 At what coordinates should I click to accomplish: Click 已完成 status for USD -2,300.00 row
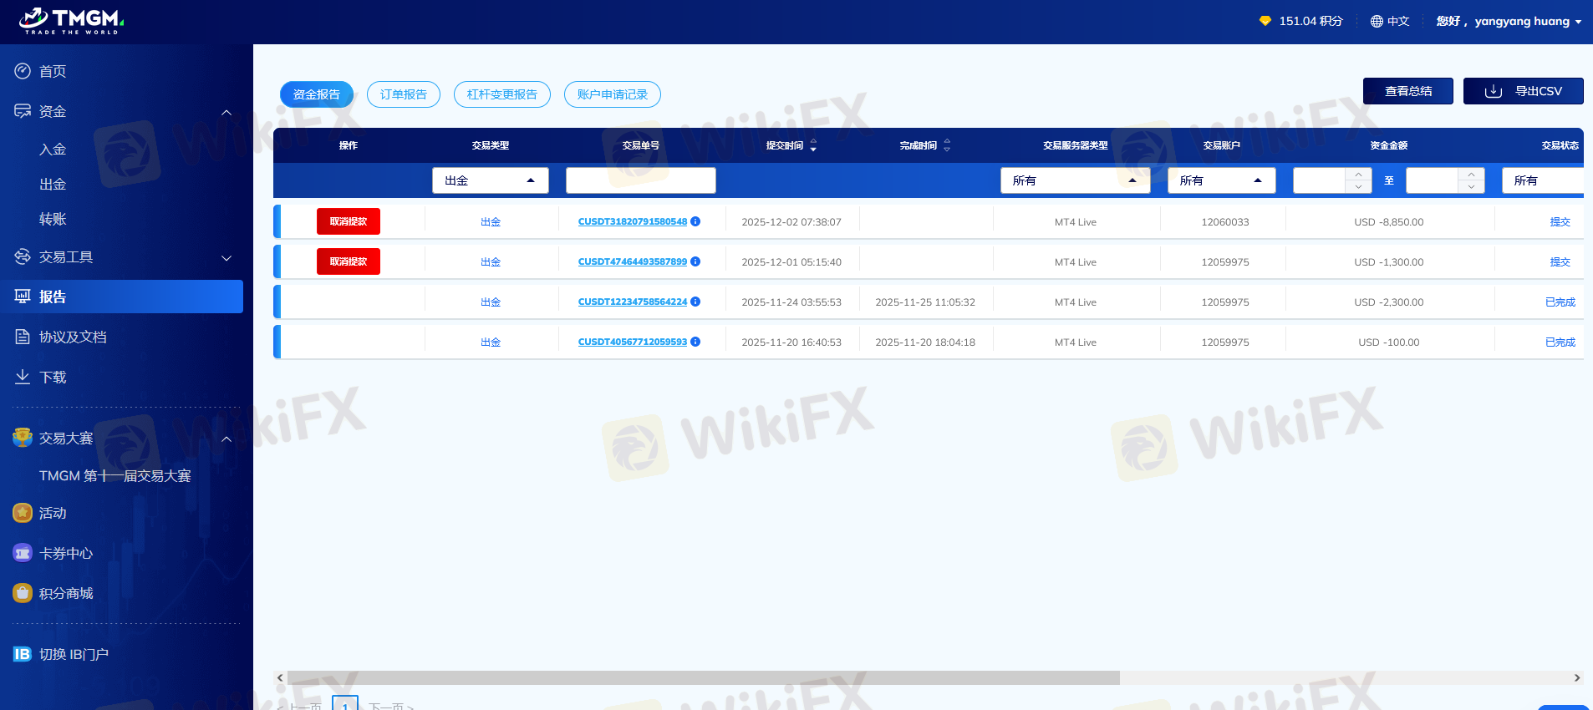[x=1560, y=302]
